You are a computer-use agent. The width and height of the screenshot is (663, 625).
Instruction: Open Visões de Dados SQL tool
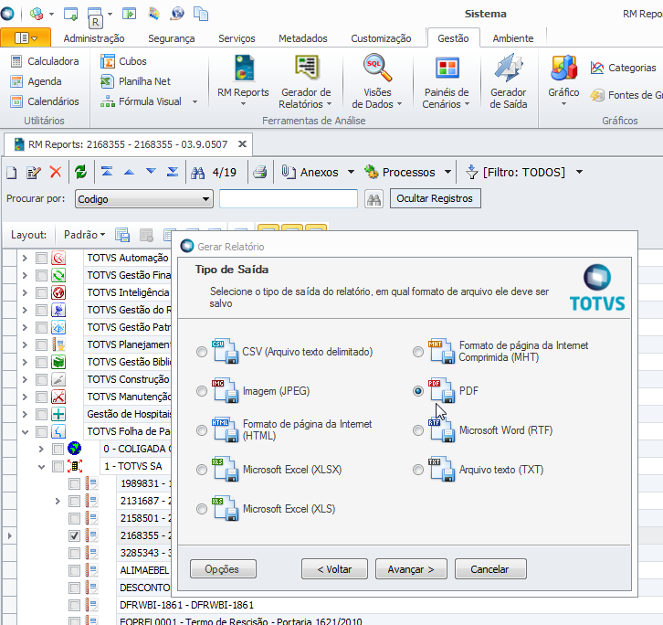click(x=377, y=80)
